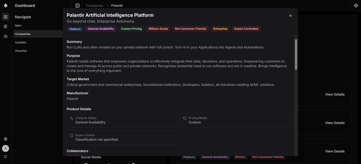Close the Palantir AI Platform dialog
361x164 pixels.
click(290, 16)
